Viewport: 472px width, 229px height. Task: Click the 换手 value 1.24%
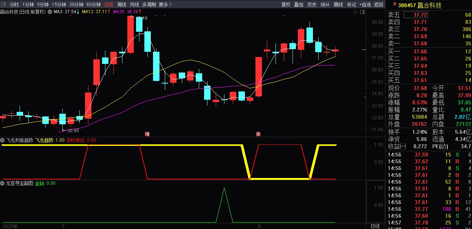click(420, 132)
